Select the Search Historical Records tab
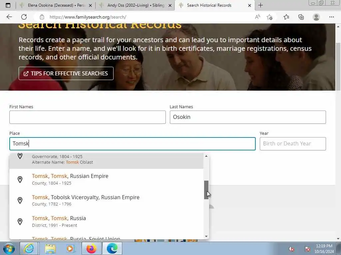This screenshot has width=341, height=255. (215, 5)
